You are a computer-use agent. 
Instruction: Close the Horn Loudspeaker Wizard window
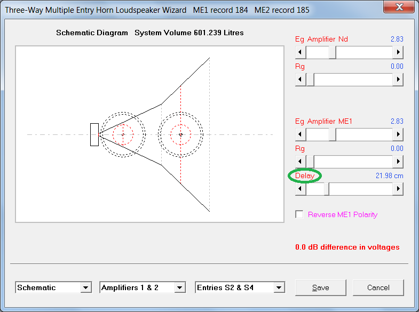click(399, 7)
